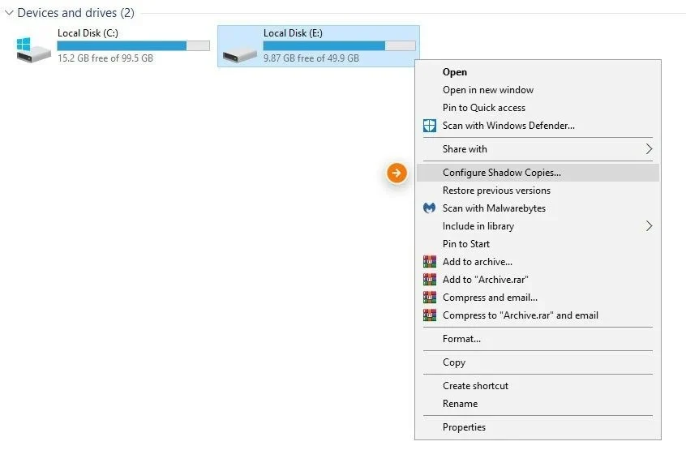The width and height of the screenshot is (686, 450).
Task: Click the Windows Defender shield icon
Action: point(429,126)
